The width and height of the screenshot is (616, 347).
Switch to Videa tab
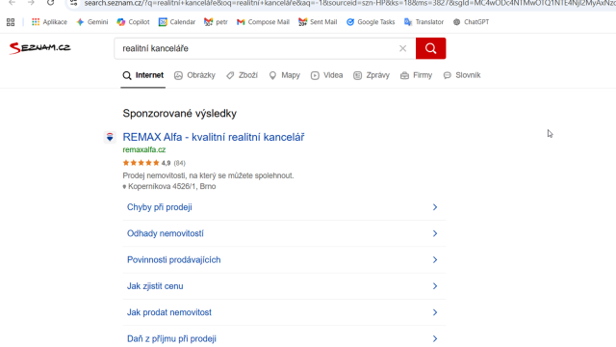pyautogui.click(x=327, y=75)
